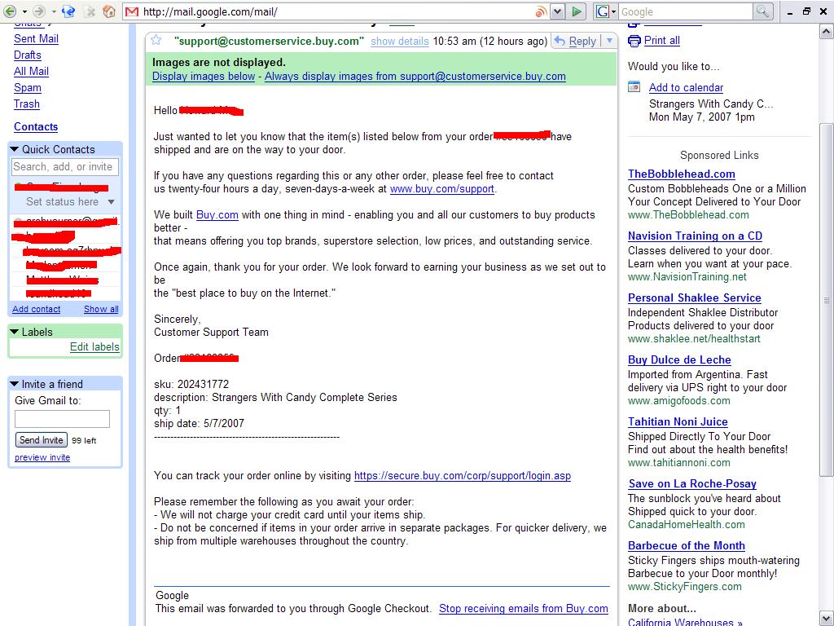Open the secure.buy.com order tracking link

463,475
